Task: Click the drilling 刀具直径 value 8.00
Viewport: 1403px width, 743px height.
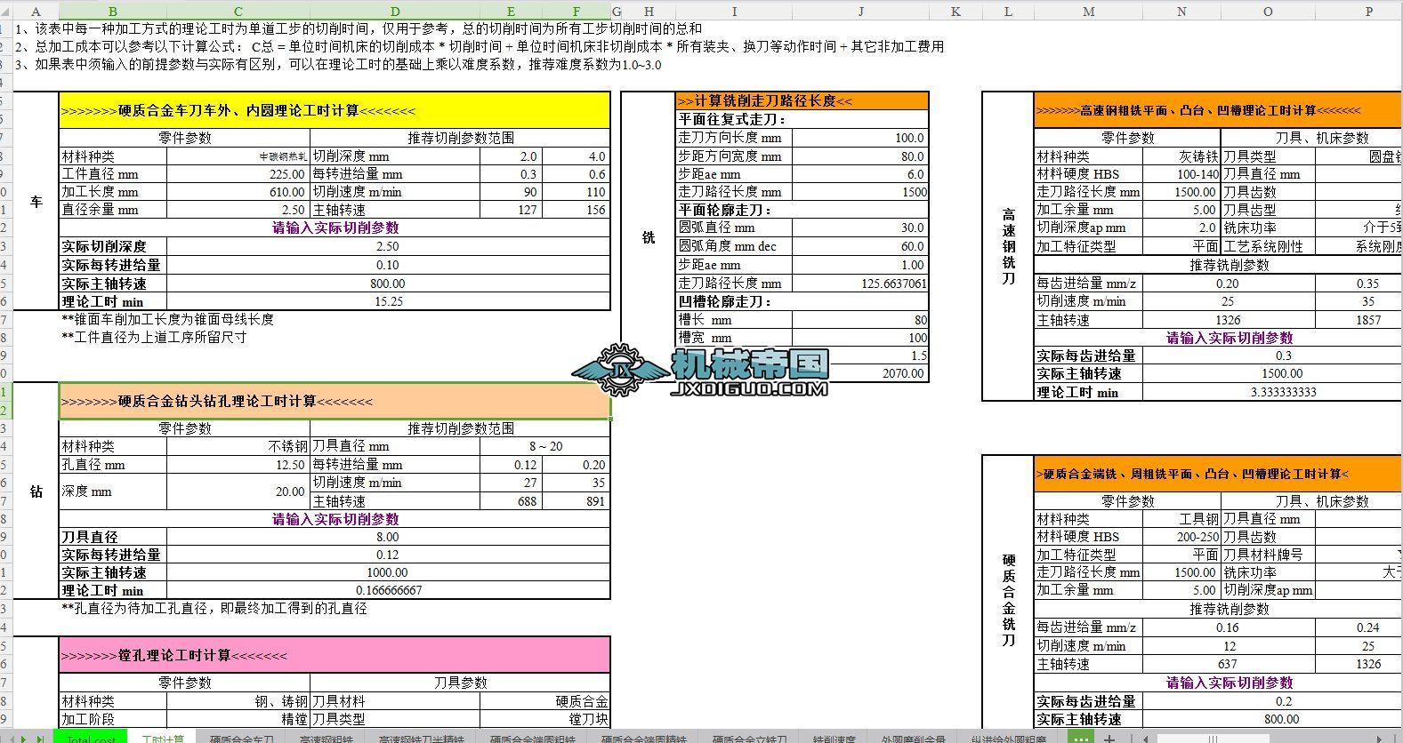Action: point(388,537)
